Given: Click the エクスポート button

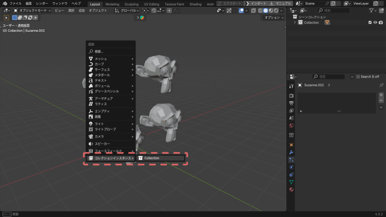Looking at the screenshot, I should point(230,4).
